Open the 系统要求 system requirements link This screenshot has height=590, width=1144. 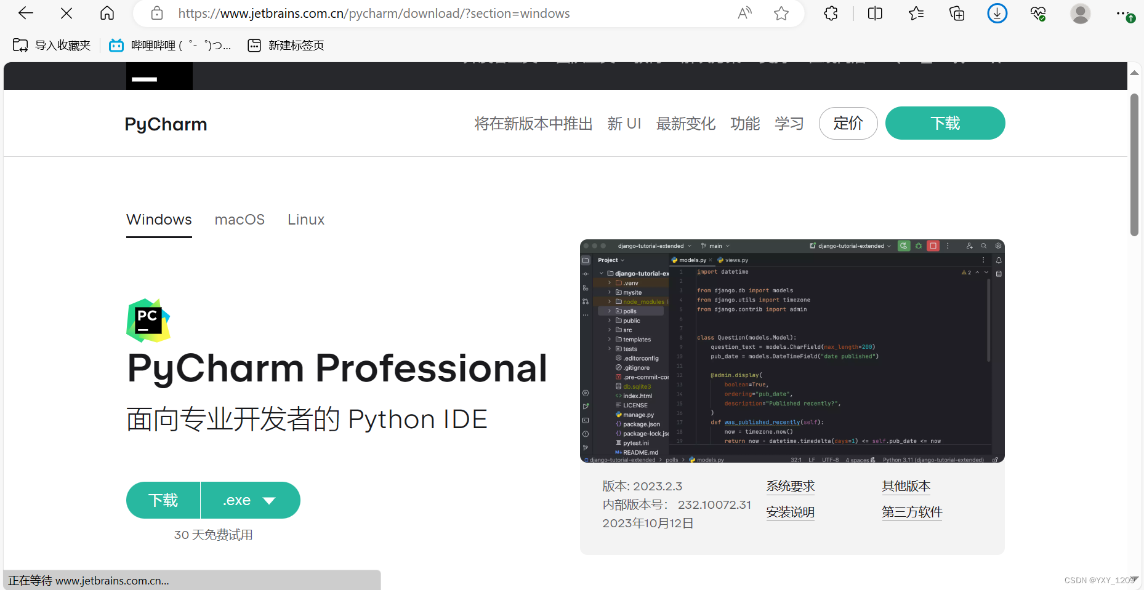[x=790, y=486]
